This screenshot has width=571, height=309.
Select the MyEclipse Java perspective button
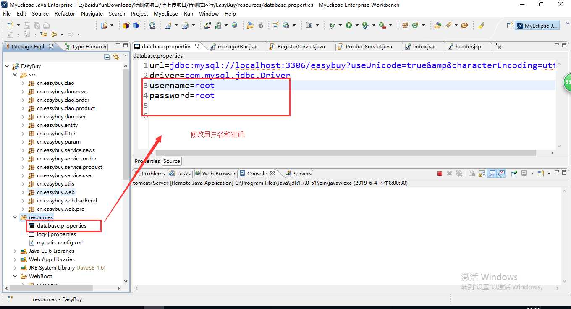[x=537, y=26]
